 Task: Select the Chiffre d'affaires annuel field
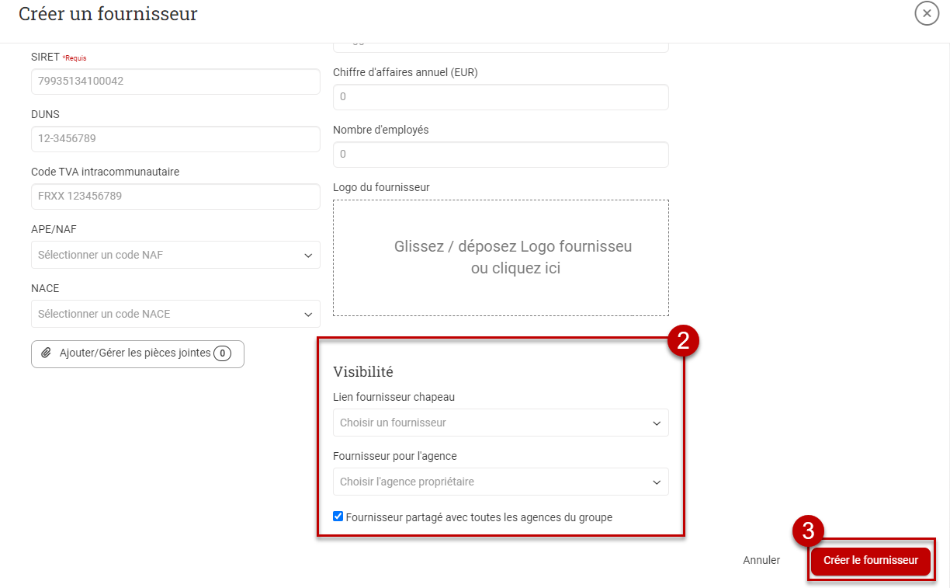[x=501, y=97]
